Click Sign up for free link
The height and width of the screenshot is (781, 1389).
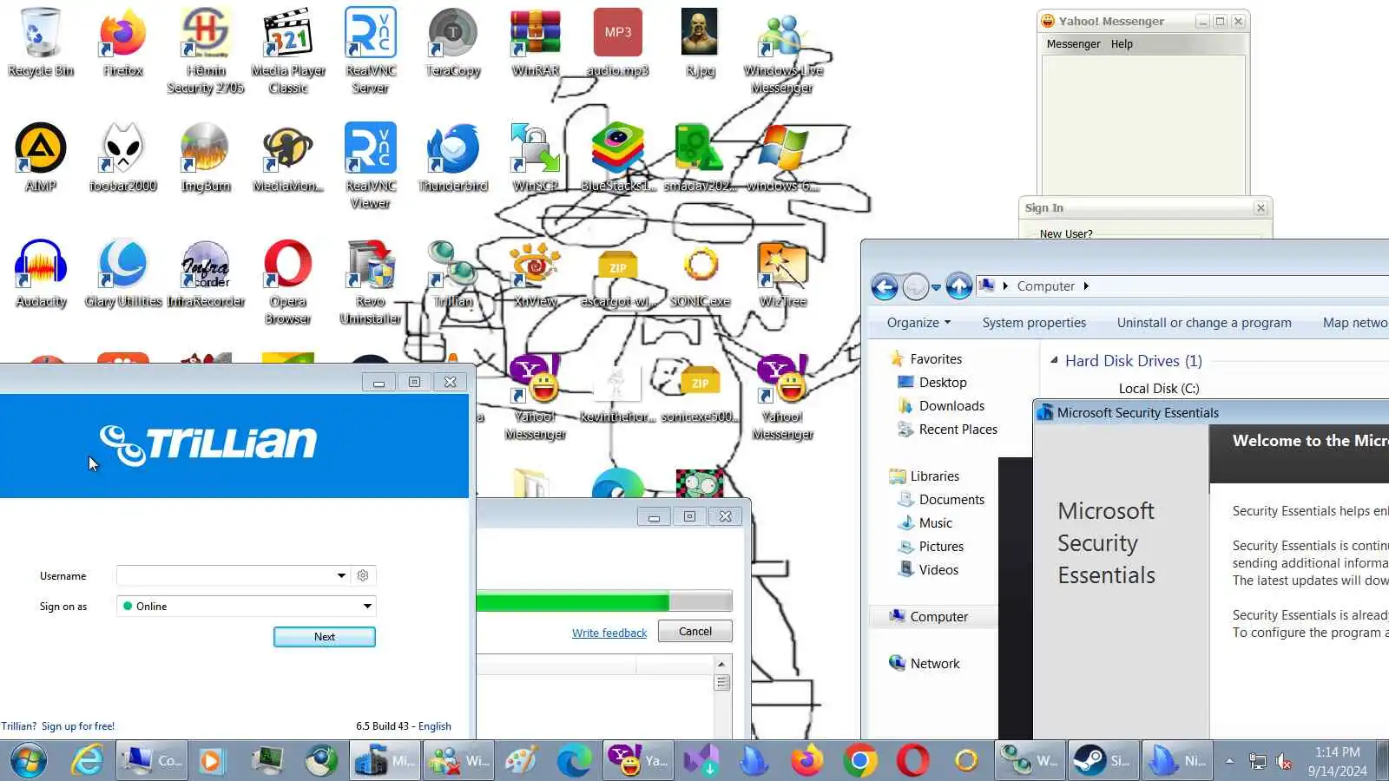(78, 726)
